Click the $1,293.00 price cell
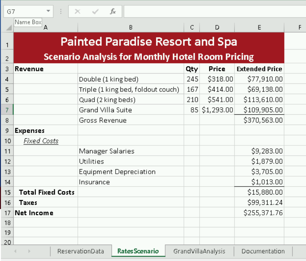This screenshot has width=306, height=261. tap(217, 110)
